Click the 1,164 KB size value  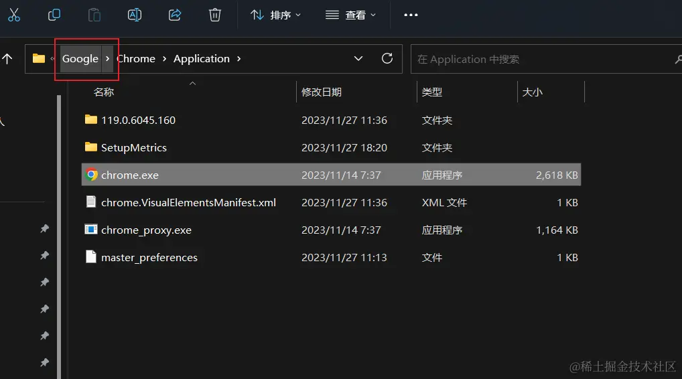557,230
